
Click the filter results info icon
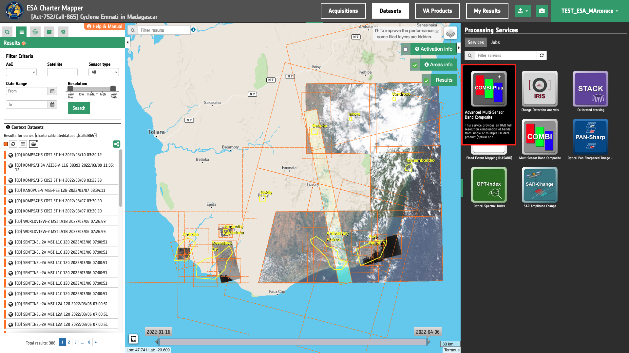click(193, 30)
